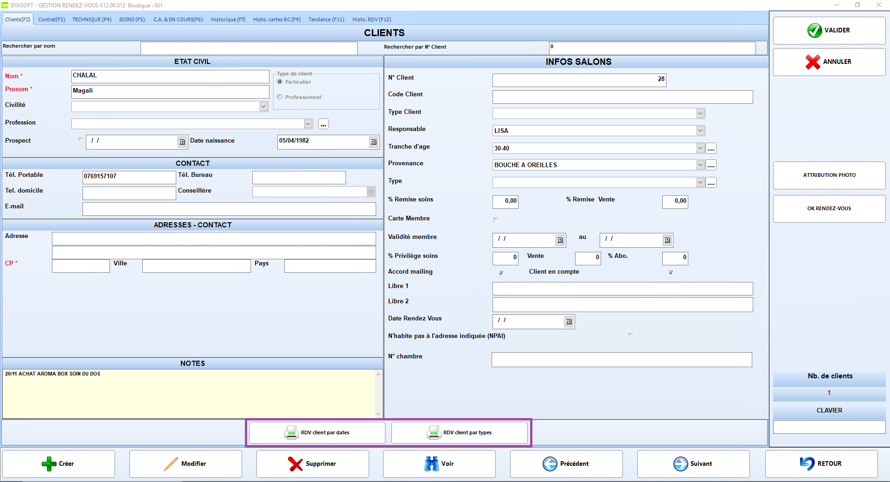Print RDV client par dates
The width and height of the screenshot is (890, 482).
pos(317,432)
